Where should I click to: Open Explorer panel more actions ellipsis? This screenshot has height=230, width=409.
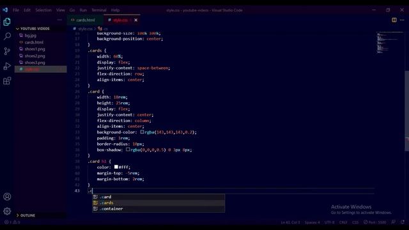(x=59, y=20)
